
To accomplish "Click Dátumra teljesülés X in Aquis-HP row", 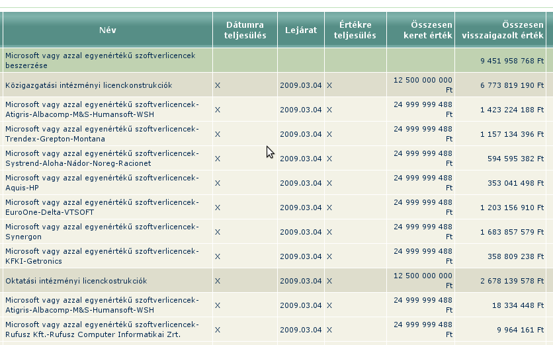I will pyautogui.click(x=218, y=183).
